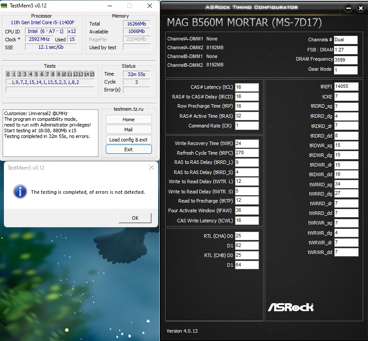
Task: Click the Cycle count value
Action: [x=137, y=82]
